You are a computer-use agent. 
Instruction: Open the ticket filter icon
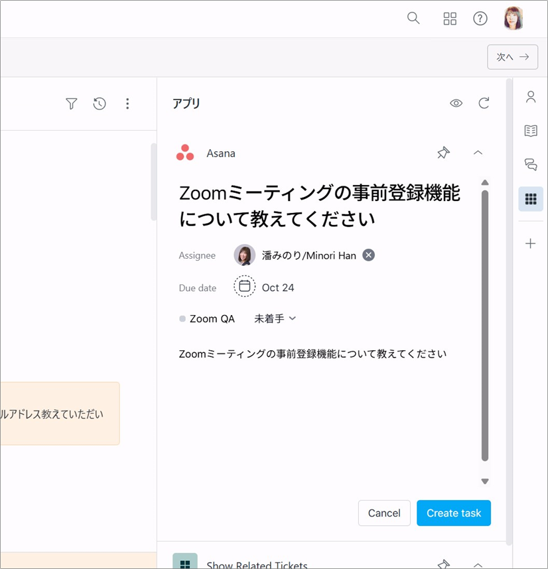coord(72,103)
